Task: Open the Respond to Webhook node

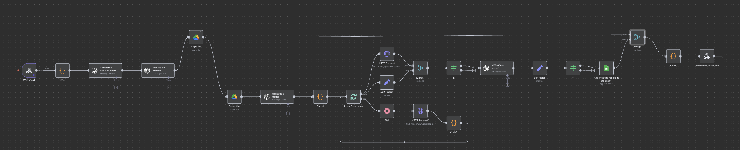Action: [706, 56]
